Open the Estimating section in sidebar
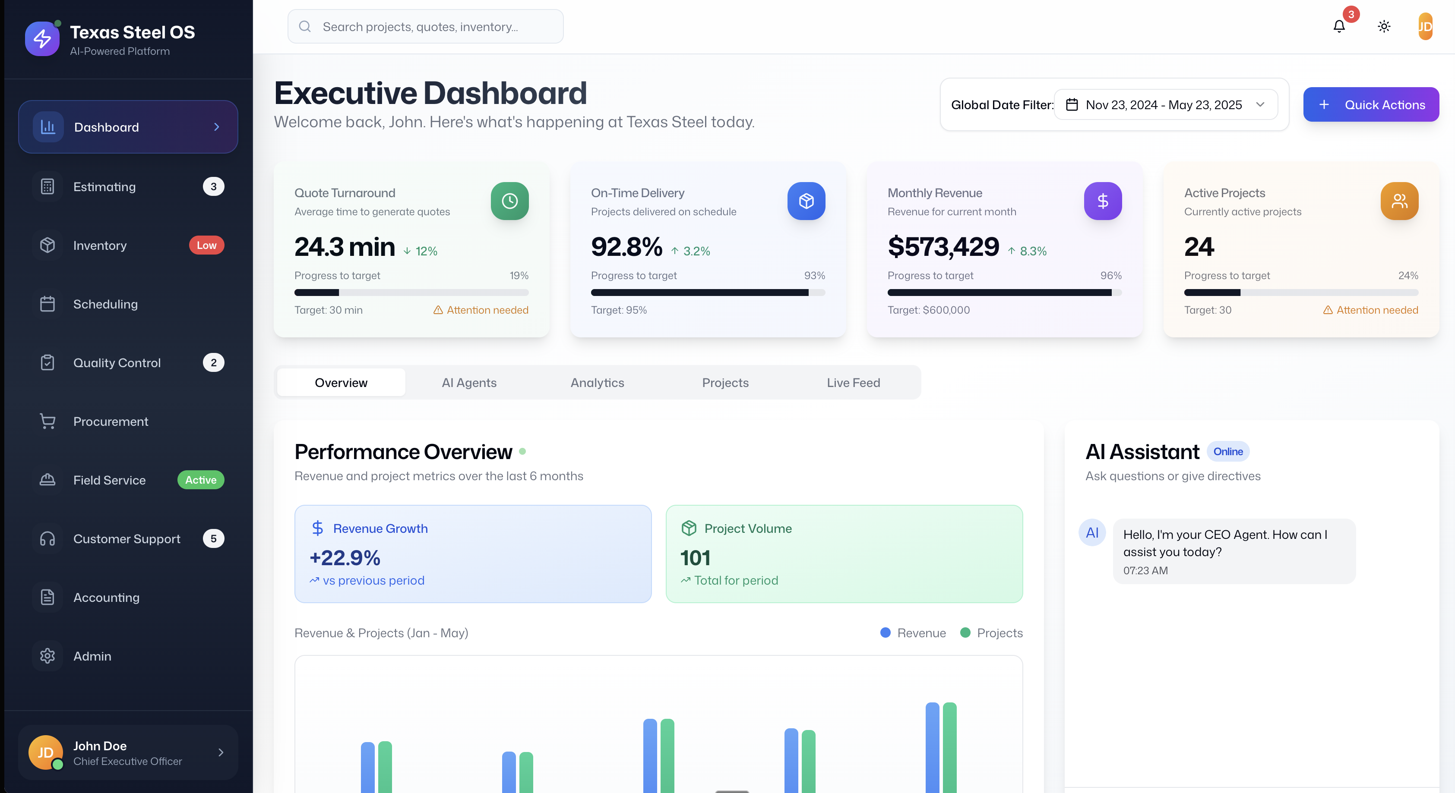The image size is (1455, 793). point(104,187)
